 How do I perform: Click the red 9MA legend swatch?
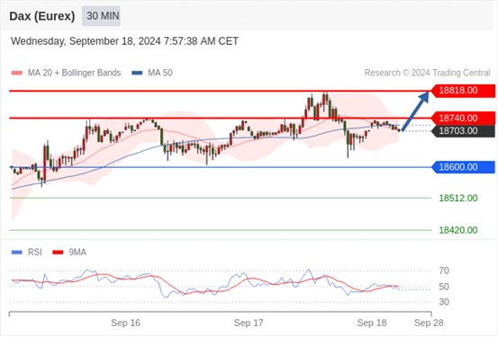pyautogui.click(x=58, y=253)
